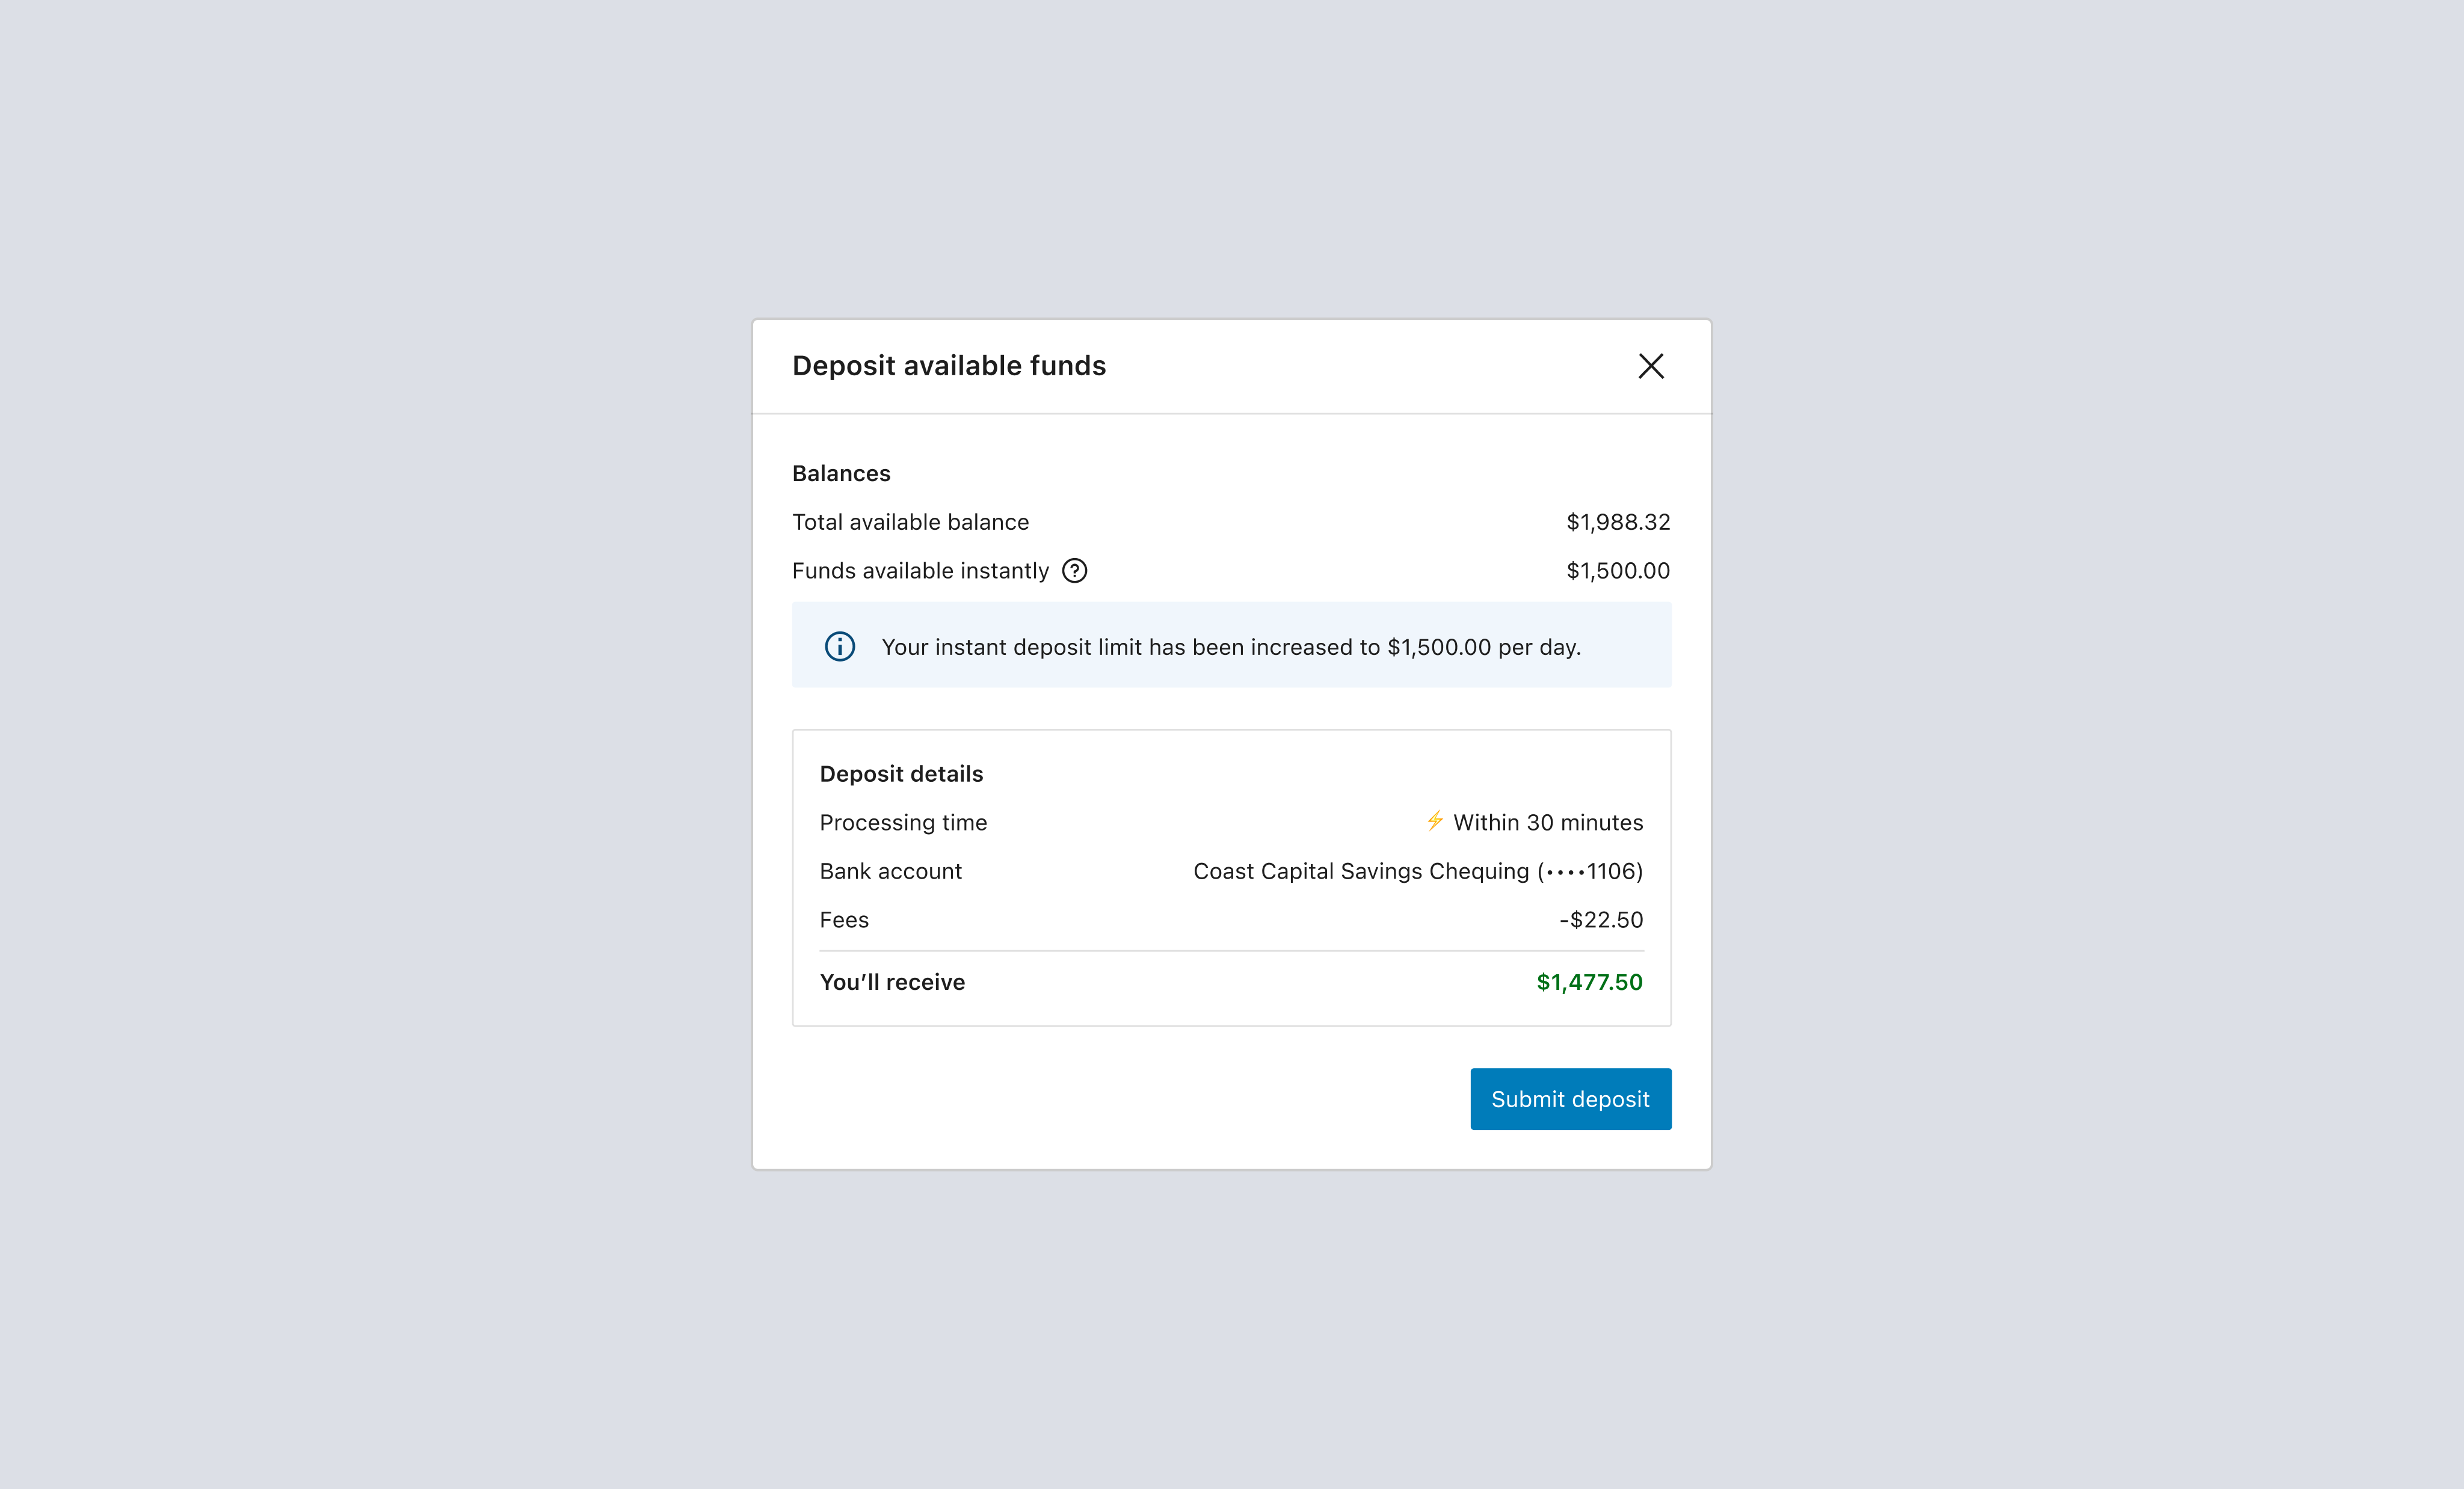The width and height of the screenshot is (2464, 1489).
Task: Select the Coast Capital Savings Chequing account
Action: pyautogui.click(x=1418, y=871)
